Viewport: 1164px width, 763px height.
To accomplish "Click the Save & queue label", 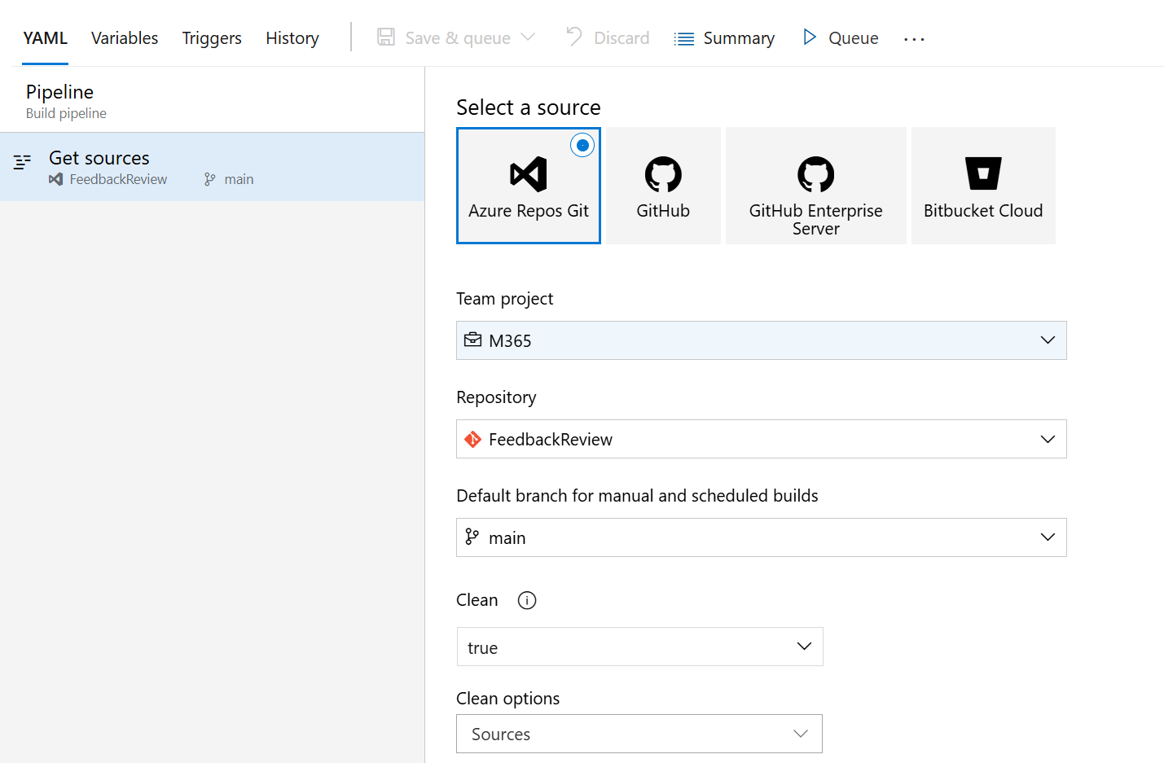I will [458, 38].
